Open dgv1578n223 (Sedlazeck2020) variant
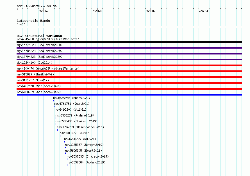 pyautogui.click(x=40, y=51)
